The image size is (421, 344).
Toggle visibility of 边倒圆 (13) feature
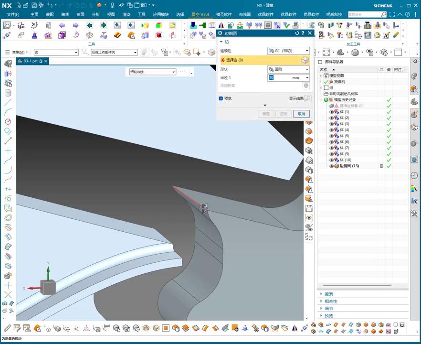pos(332,166)
